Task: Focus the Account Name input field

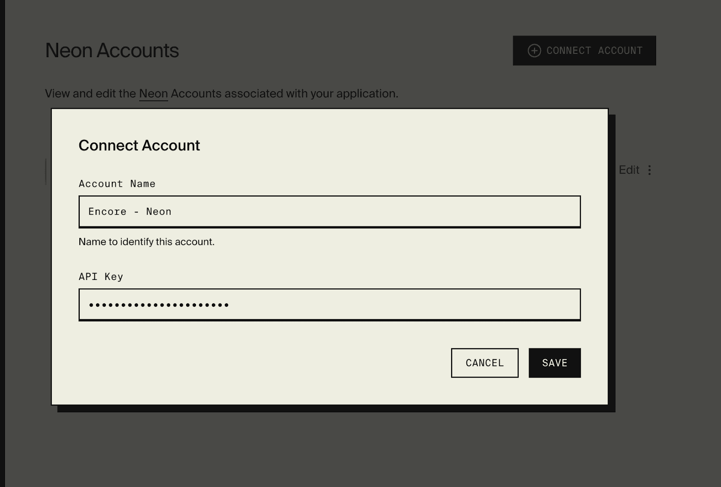Action: click(329, 212)
